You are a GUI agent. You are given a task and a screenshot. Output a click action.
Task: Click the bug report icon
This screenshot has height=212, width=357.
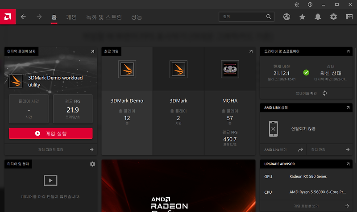coord(297,4)
